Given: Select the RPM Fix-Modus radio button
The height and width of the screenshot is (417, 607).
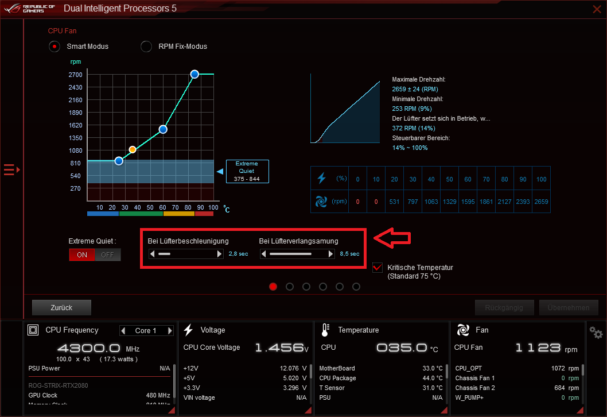Looking at the screenshot, I should click(146, 47).
